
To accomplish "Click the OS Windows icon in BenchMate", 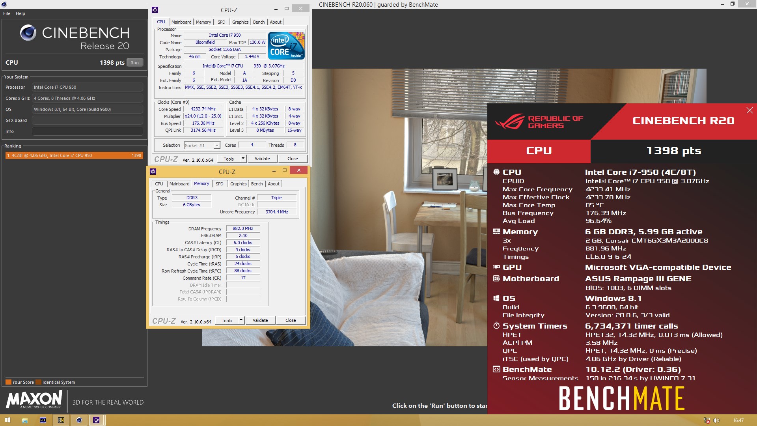I will 496,298.
